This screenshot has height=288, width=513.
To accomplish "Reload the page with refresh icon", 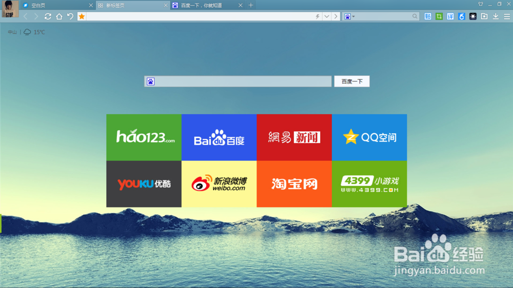I will [x=48, y=16].
